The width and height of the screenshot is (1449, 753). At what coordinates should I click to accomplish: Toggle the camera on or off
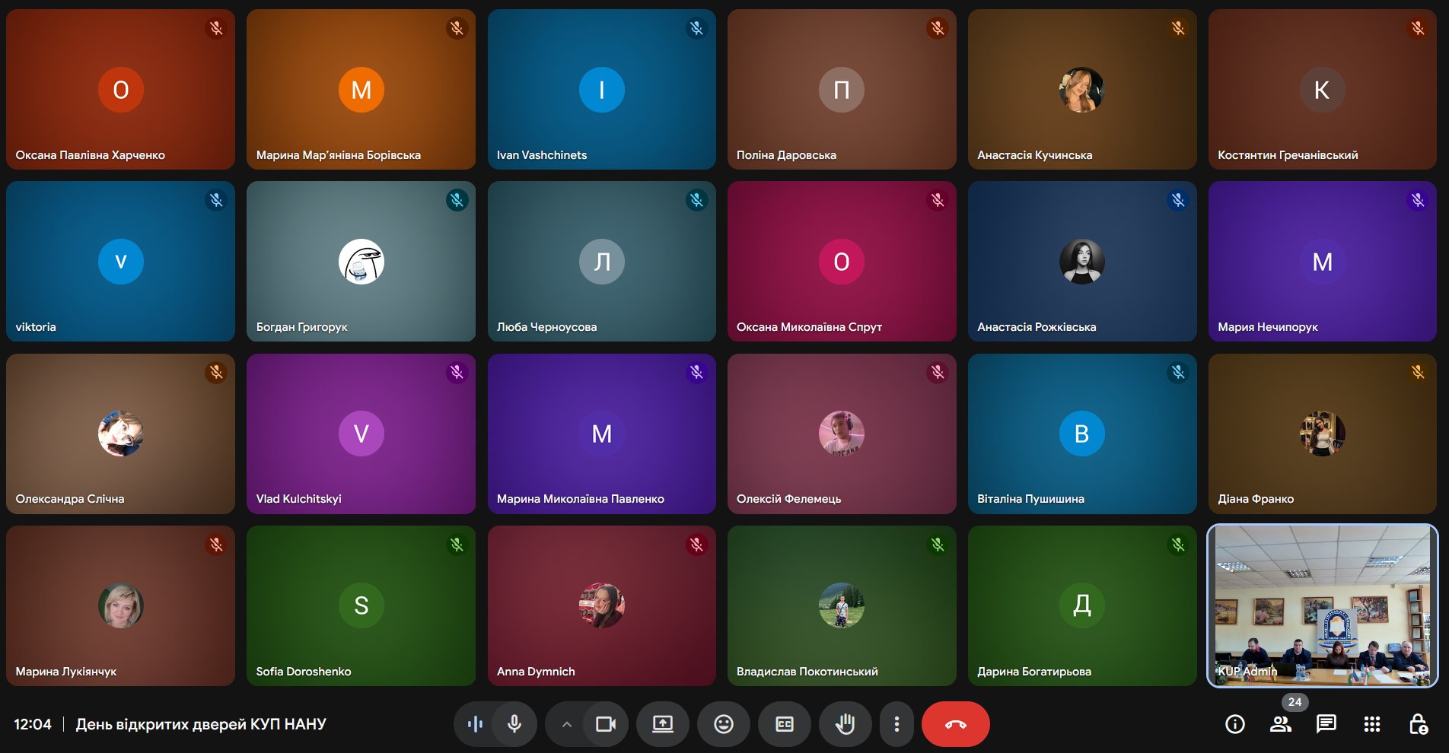click(x=606, y=724)
